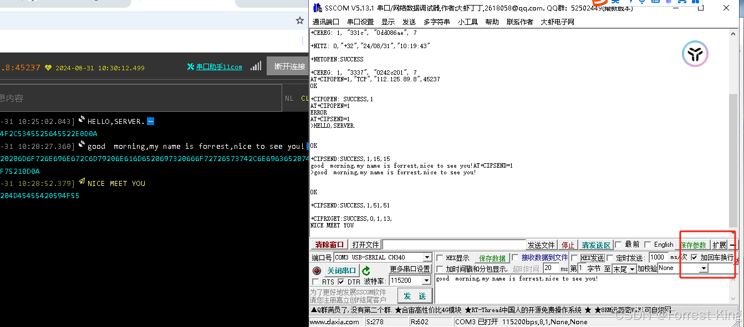Click the 停止 button
The width and height of the screenshot is (744, 327).
[568, 245]
